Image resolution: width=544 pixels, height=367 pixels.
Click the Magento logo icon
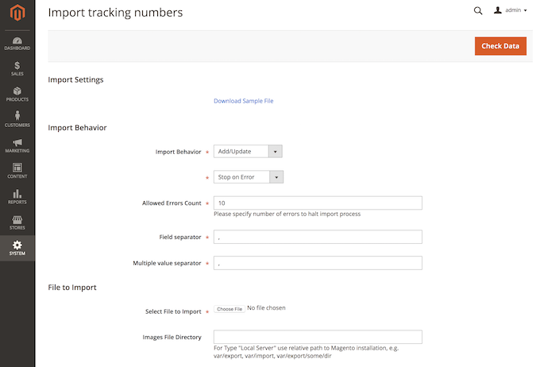17,13
